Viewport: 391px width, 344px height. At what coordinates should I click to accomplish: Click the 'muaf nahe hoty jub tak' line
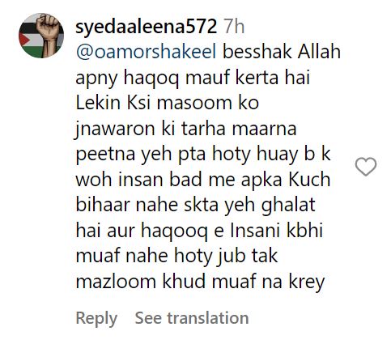tap(176, 256)
